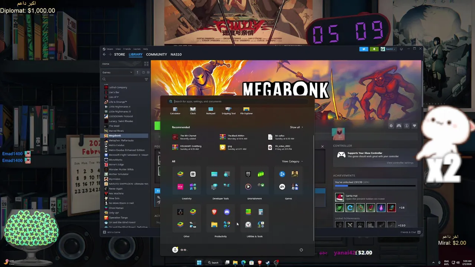Click taskbar Search button

click(x=213, y=263)
